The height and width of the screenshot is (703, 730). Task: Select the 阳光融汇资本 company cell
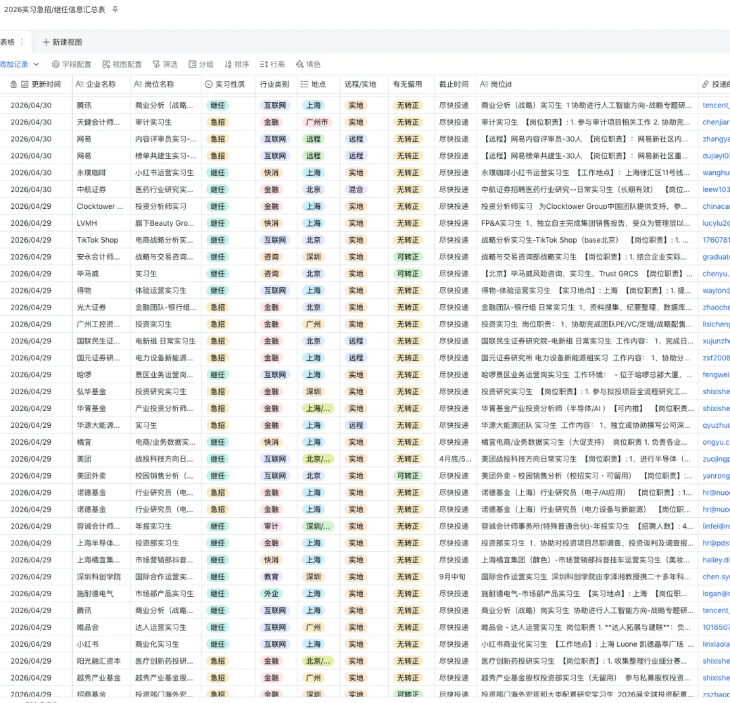[x=101, y=661]
